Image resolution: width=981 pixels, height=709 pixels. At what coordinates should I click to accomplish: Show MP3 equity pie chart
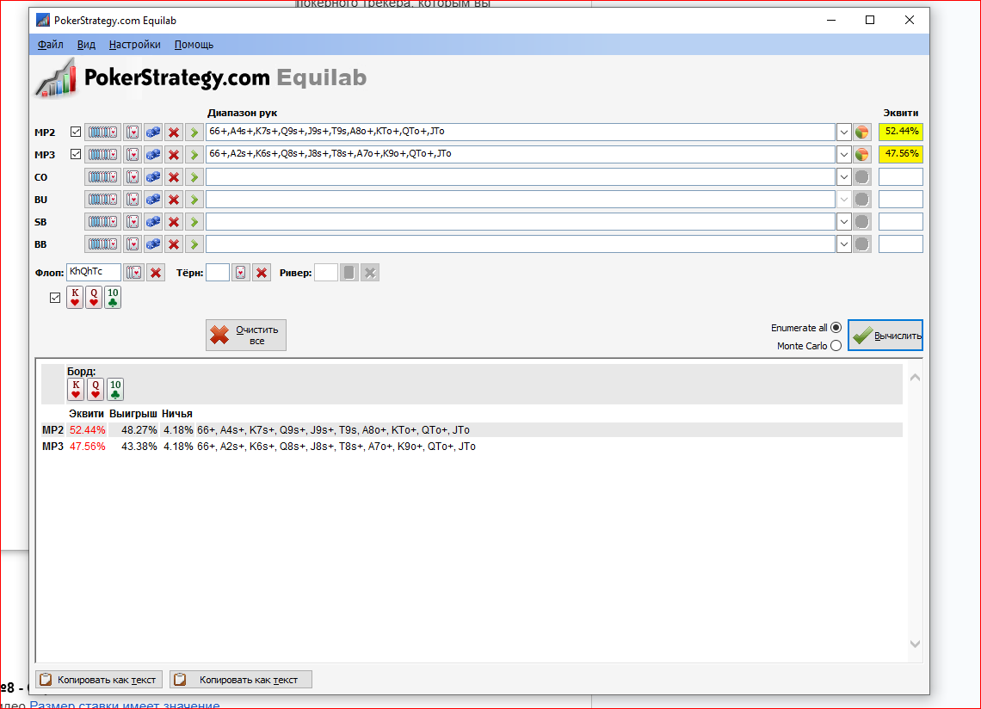(x=862, y=155)
